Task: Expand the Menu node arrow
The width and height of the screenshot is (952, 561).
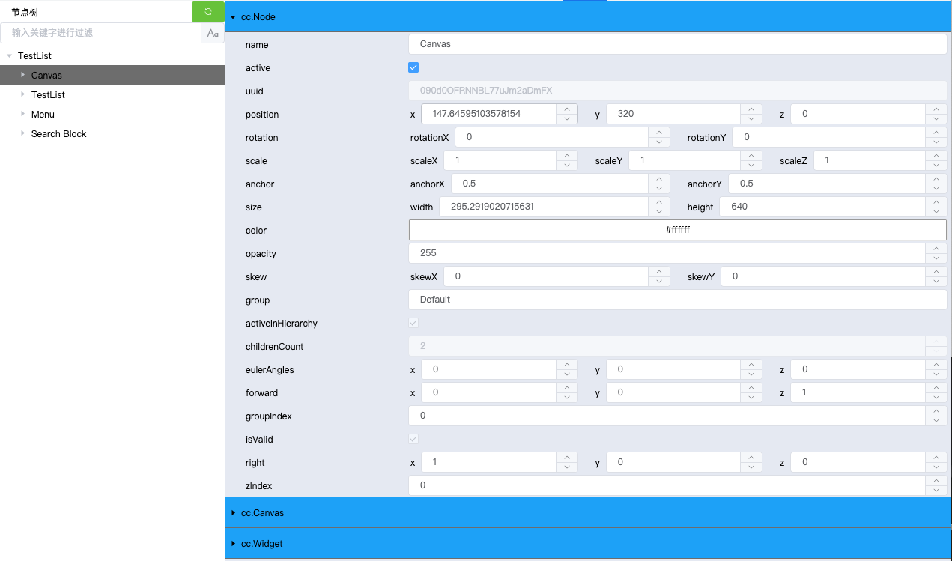Action: click(22, 114)
